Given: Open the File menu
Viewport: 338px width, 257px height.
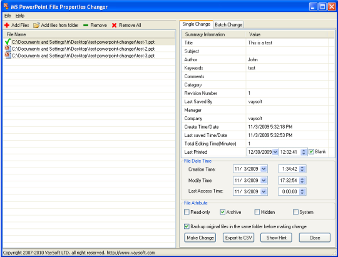Looking at the screenshot, I should tap(8, 16).
